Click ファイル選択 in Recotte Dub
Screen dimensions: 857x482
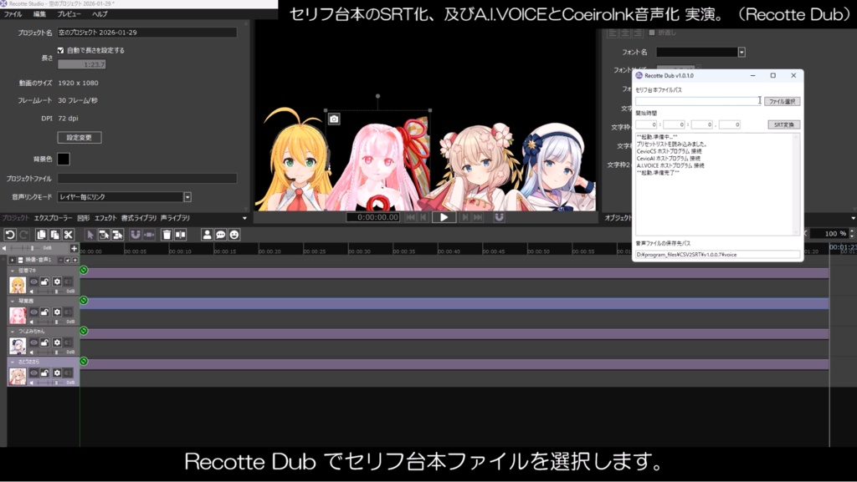tap(783, 101)
